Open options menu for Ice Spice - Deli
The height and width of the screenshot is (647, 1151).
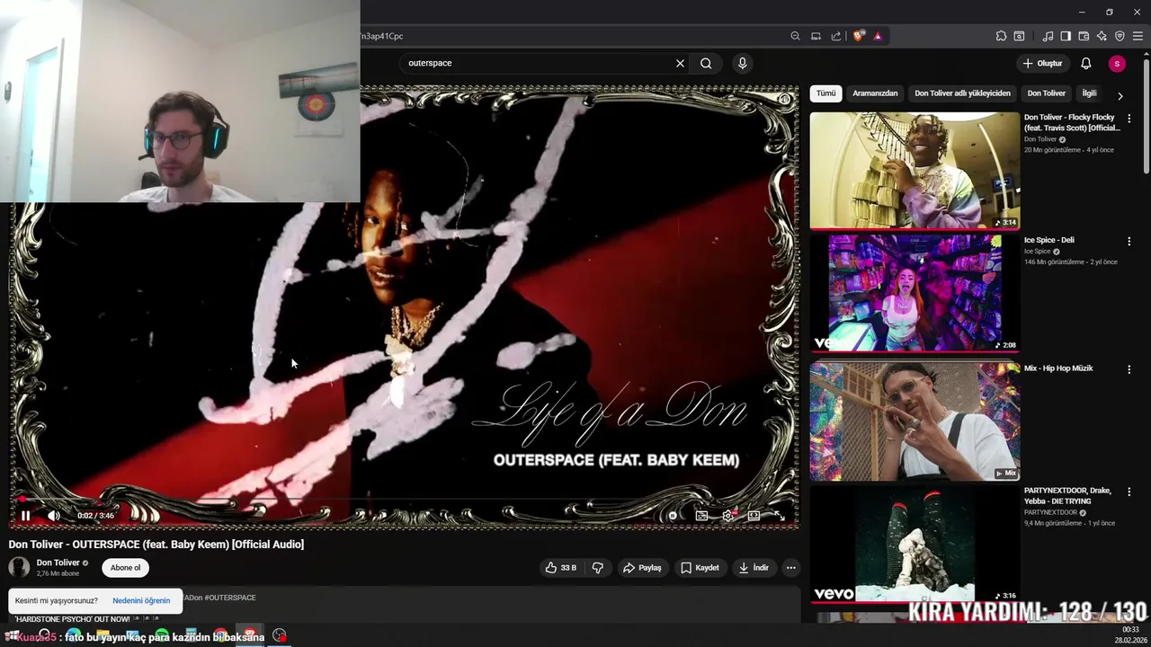click(x=1129, y=241)
